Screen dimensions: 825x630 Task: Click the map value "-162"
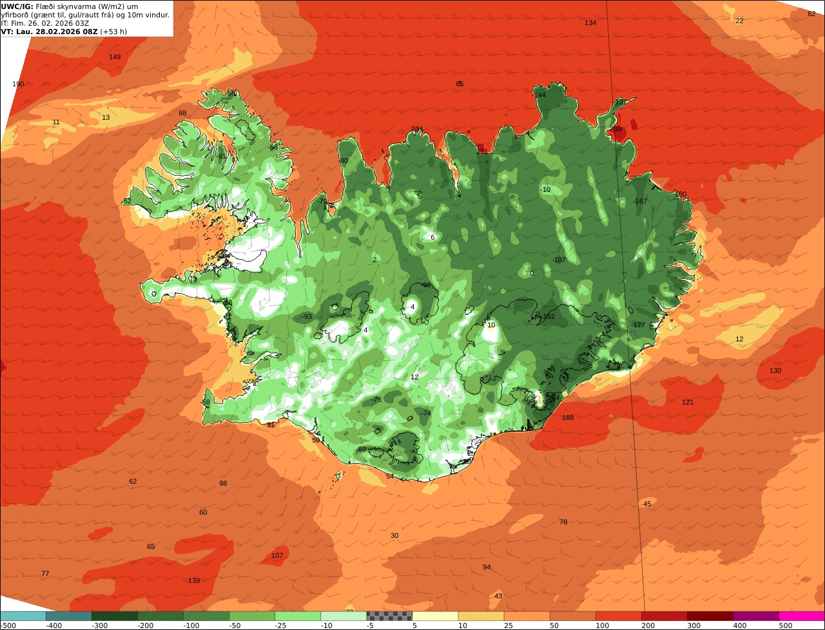[548, 317]
